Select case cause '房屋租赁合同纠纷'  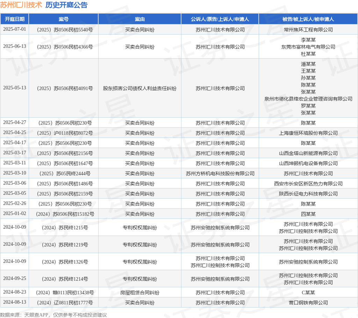[x=140, y=293]
